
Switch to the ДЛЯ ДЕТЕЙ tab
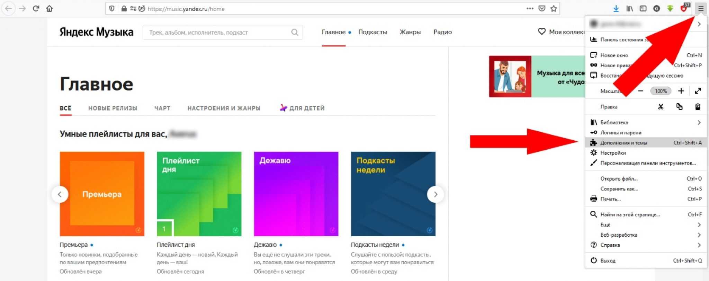pyautogui.click(x=302, y=108)
